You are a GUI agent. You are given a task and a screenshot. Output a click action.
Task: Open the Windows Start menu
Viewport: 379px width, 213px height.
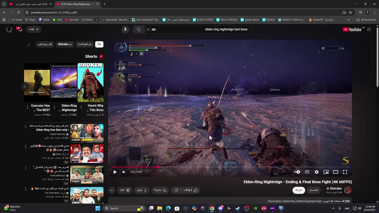[98, 208]
